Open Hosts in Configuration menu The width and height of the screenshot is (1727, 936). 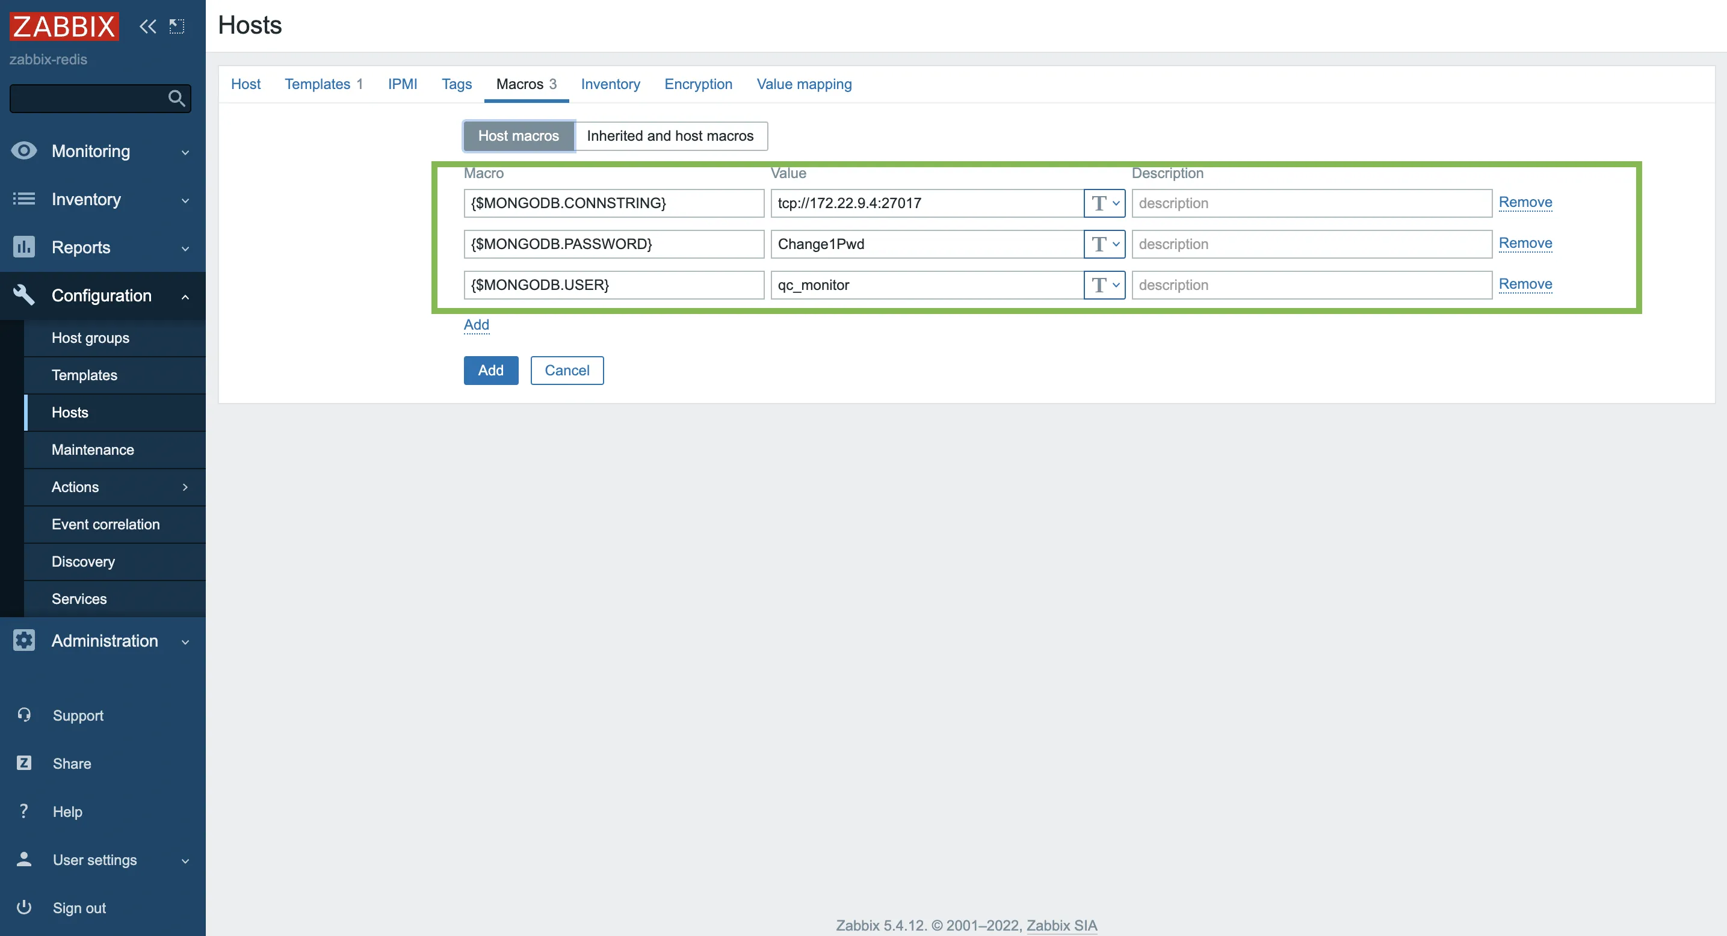pyautogui.click(x=115, y=412)
